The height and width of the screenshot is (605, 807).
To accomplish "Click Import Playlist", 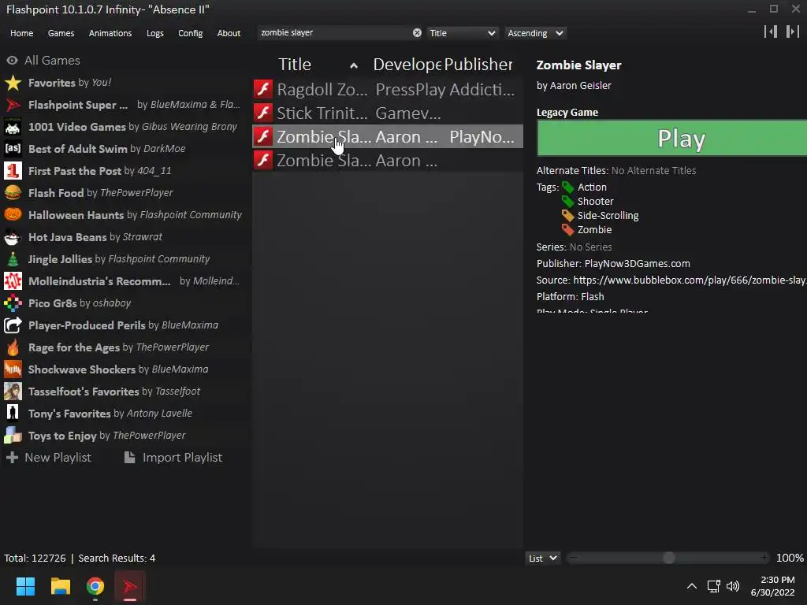I will (173, 458).
